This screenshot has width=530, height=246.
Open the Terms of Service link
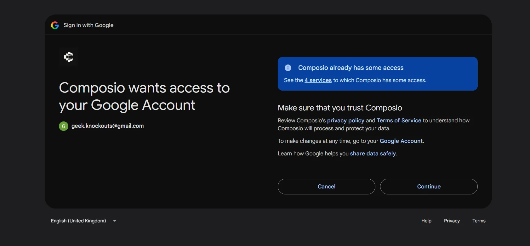(x=399, y=120)
